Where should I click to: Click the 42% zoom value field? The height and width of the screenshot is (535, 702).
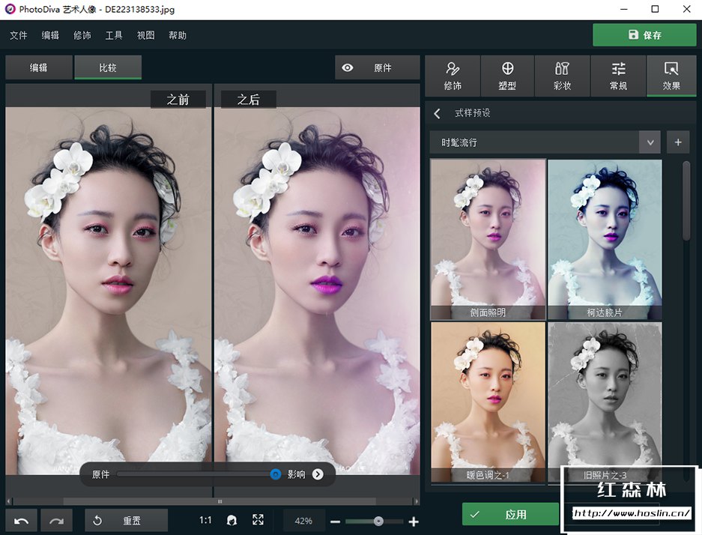303,521
